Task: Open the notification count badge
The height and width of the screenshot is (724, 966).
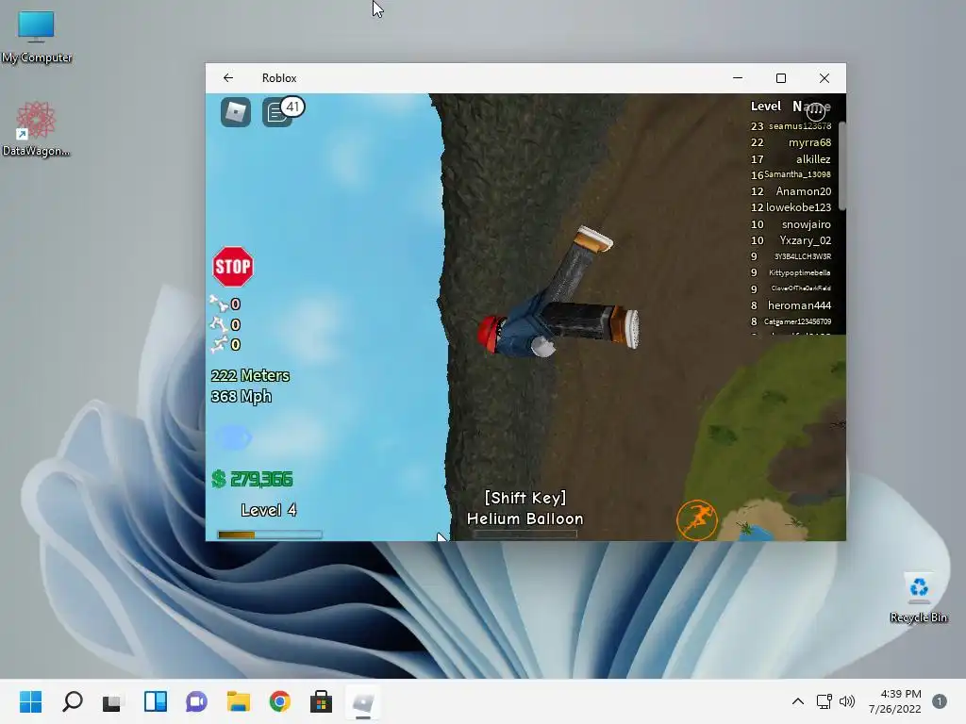Action: point(940,701)
